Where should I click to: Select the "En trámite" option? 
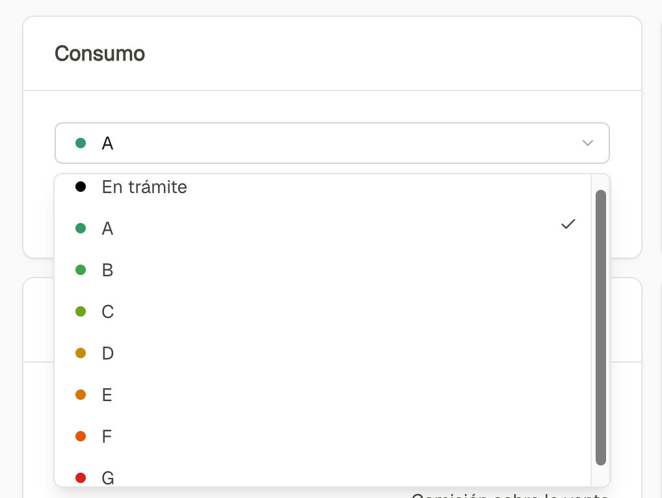(x=144, y=187)
